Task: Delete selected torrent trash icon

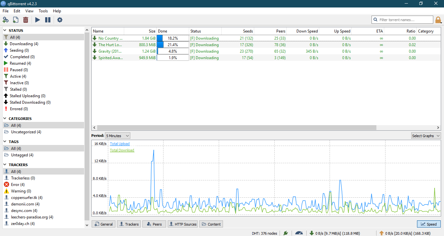Action: click(x=26, y=20)
